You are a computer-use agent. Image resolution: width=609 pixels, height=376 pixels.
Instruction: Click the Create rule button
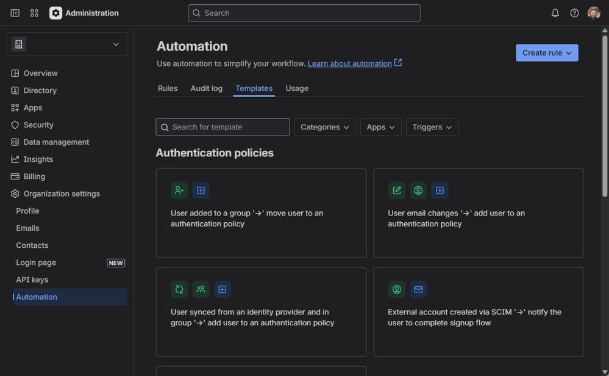point(546,53)
